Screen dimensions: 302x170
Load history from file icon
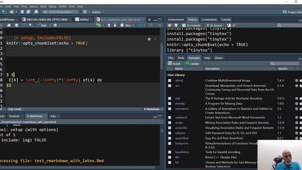[x=169, y=25]
